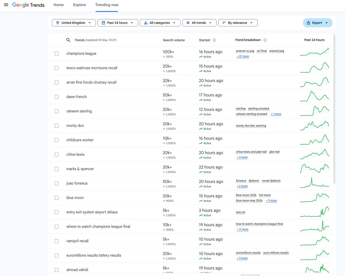Switch to the Explore tab
The width and height of the screenshot is (345, 276).
pos(79,5)
